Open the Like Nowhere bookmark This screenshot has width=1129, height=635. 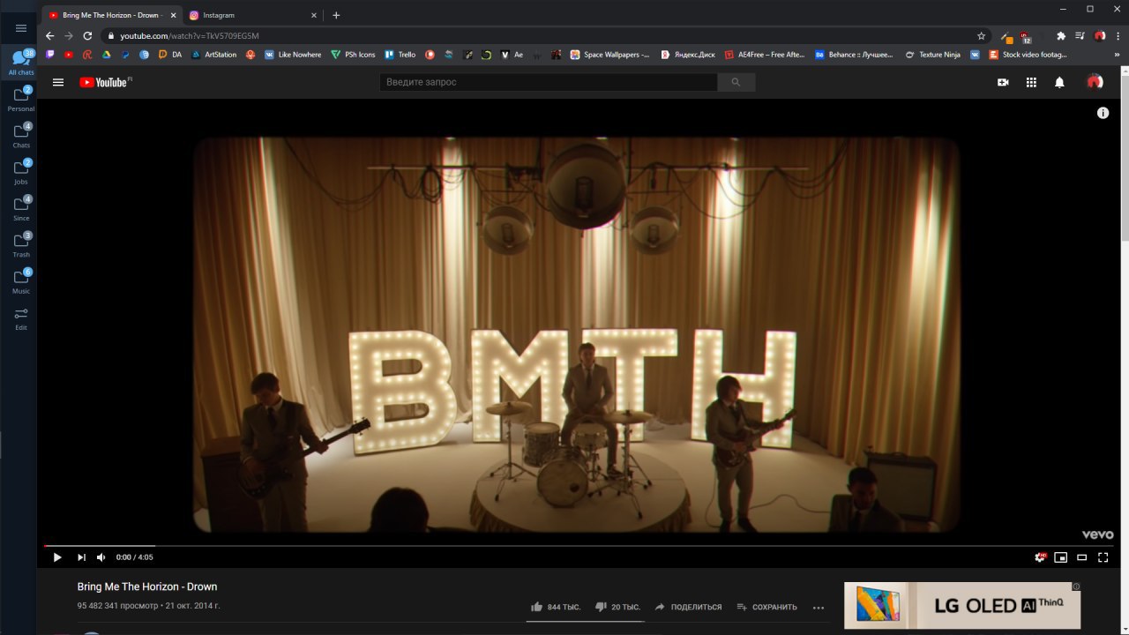(x=293, y=55)
